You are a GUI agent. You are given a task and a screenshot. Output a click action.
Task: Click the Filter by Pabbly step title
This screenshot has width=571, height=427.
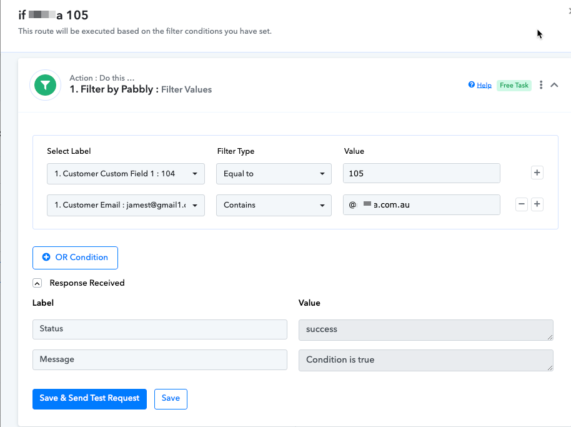point(141,89)
